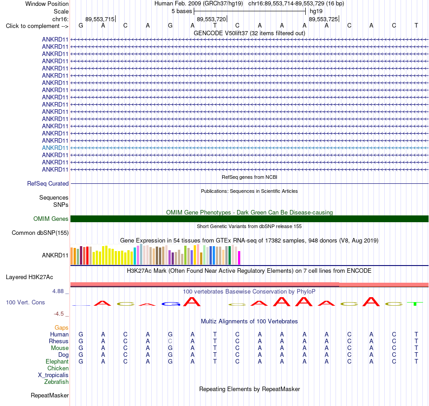Click the 'Click to complement -->' label
429x406 pixels.
pyautogui.click(x=37, y=26)
